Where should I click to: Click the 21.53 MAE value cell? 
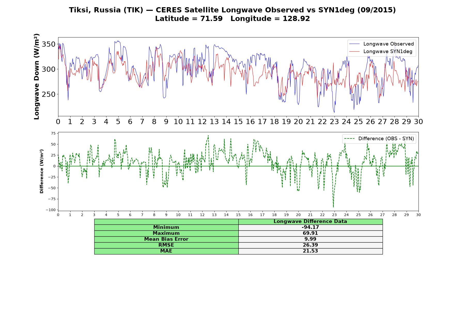coord(311,251)
